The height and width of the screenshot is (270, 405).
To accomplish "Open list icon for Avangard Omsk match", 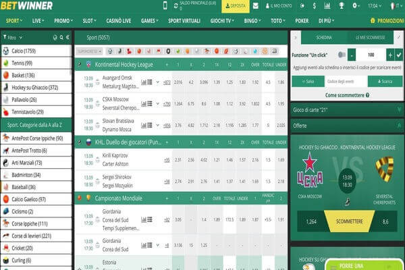I will pyautogui.click(x=150, y=82).
